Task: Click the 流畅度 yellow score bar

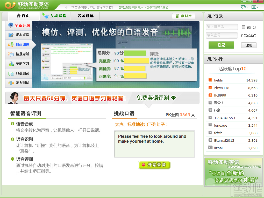Action: coord(135,69)
